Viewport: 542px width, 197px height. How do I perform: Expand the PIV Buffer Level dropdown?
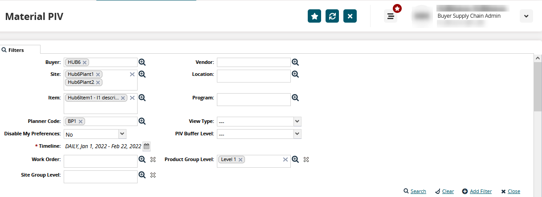coord(297,134)
